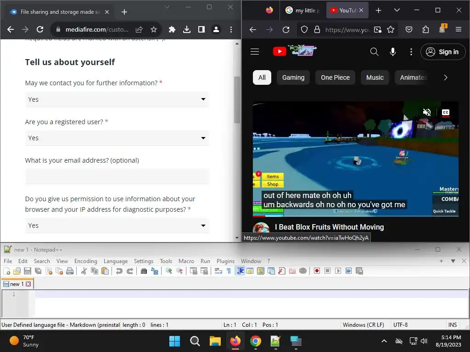Image resolution: width=470 pixels, height=352 pixels.
Task: Run macro multiple times icon
Action: coord(349,271)
